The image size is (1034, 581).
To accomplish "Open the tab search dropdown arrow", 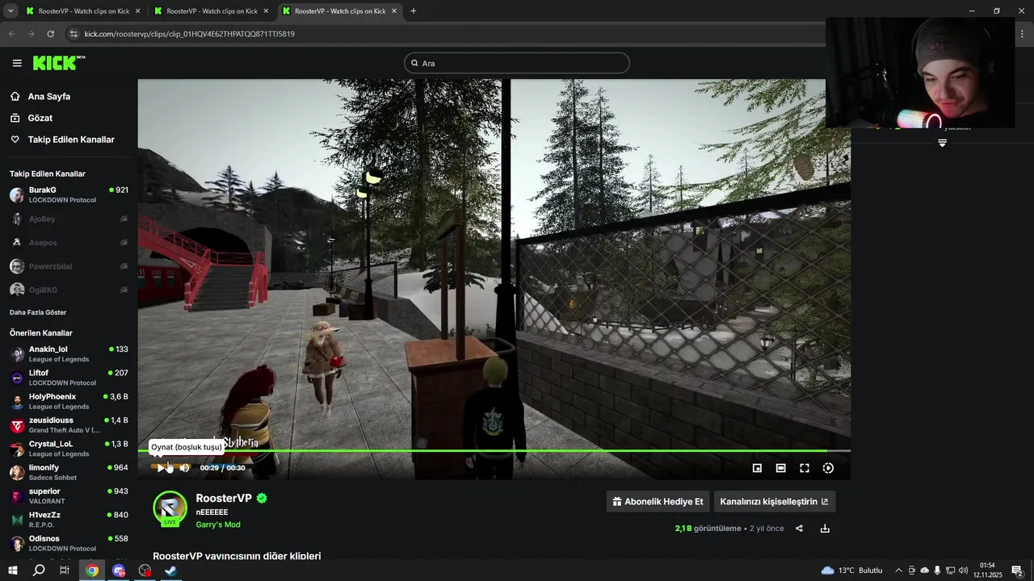I will pos(11,11).
